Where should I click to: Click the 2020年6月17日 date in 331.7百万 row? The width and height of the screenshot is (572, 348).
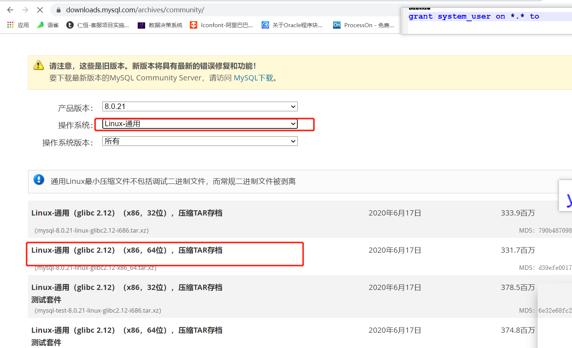(395, 250)
